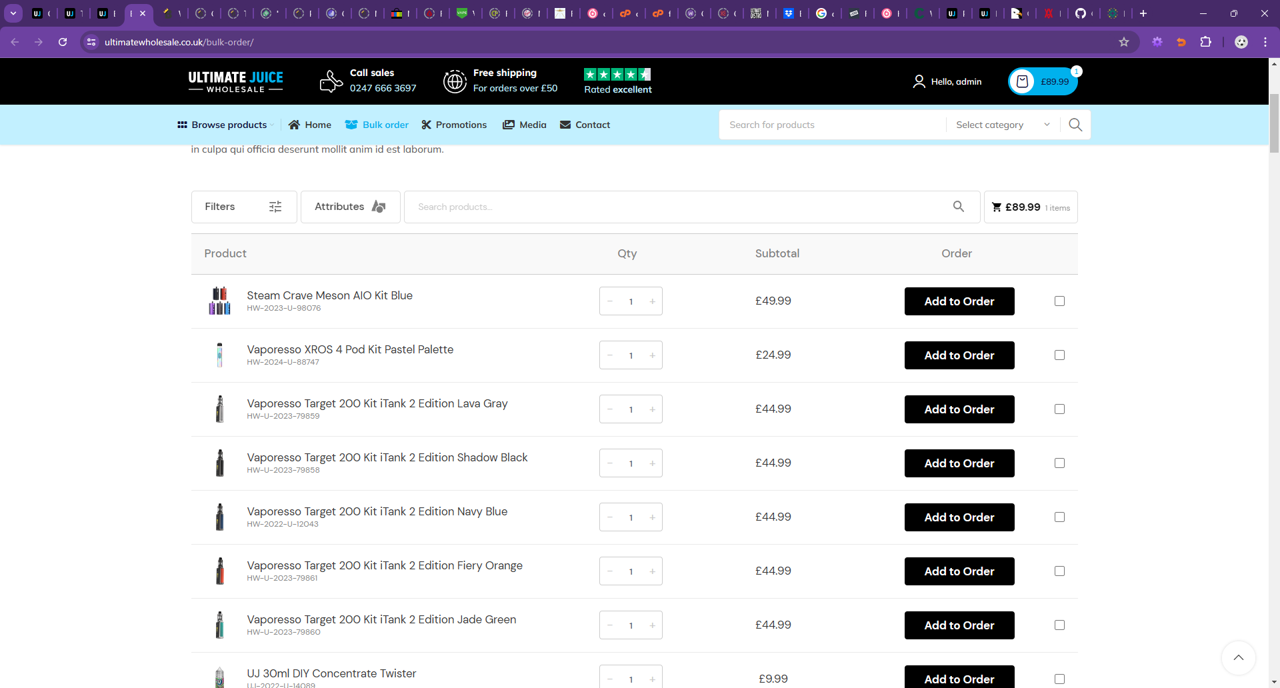The width and height of the screenshot is (1280, 688).
Task: Increase quantity for Steam Crave Meson AIO Kit
Action: pos(652,301)
